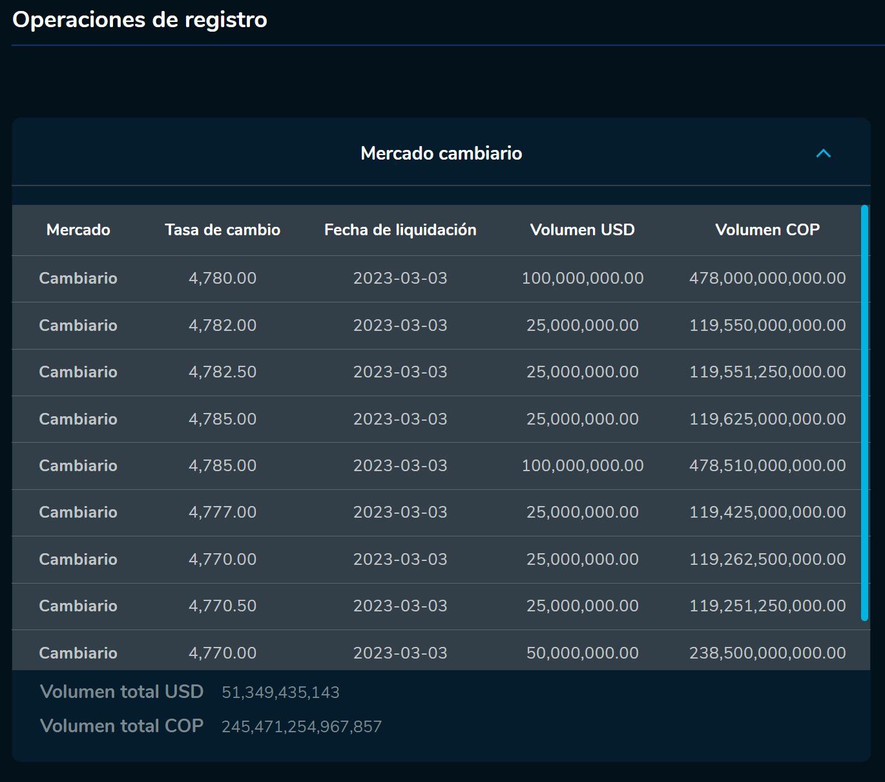The width and height of the screenshot is (885, 782).
Task: Select the first row with rate 4,785.00
Action: (439, 419)
